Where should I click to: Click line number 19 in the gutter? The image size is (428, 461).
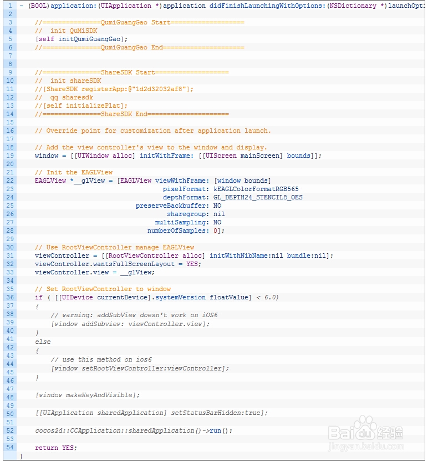click(10, 156)
